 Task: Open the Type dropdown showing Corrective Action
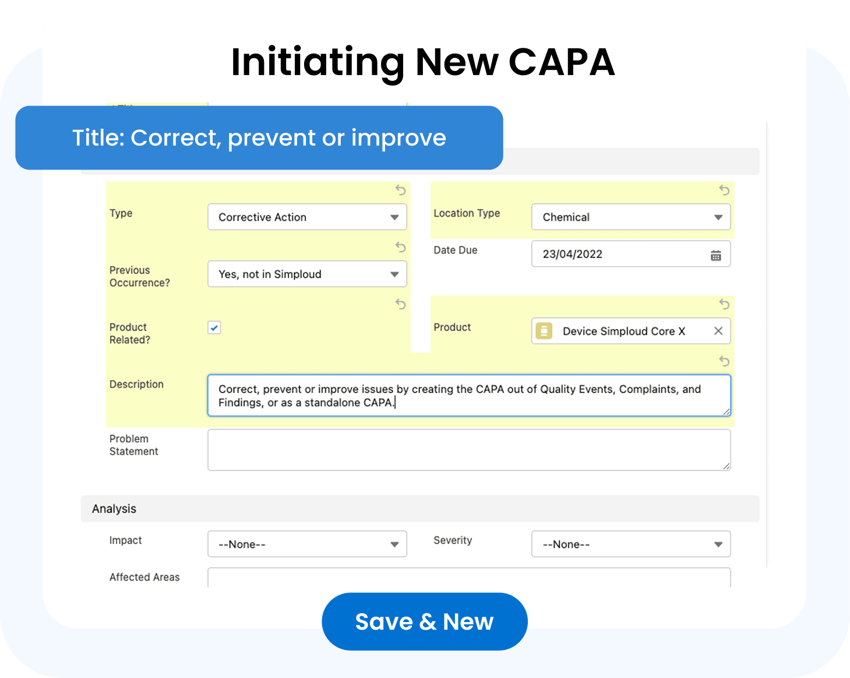point(307,217)
